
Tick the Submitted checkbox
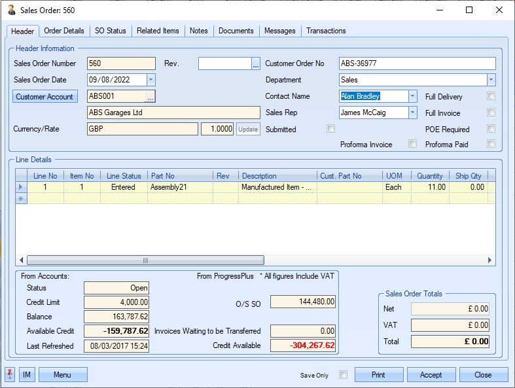tap(330, 129)
